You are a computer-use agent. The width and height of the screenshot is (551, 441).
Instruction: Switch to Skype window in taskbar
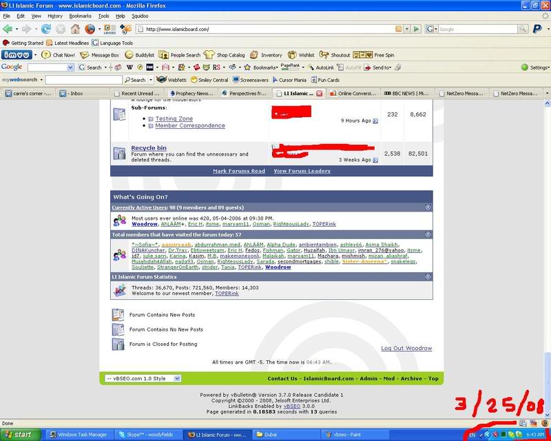coord(147,435)
